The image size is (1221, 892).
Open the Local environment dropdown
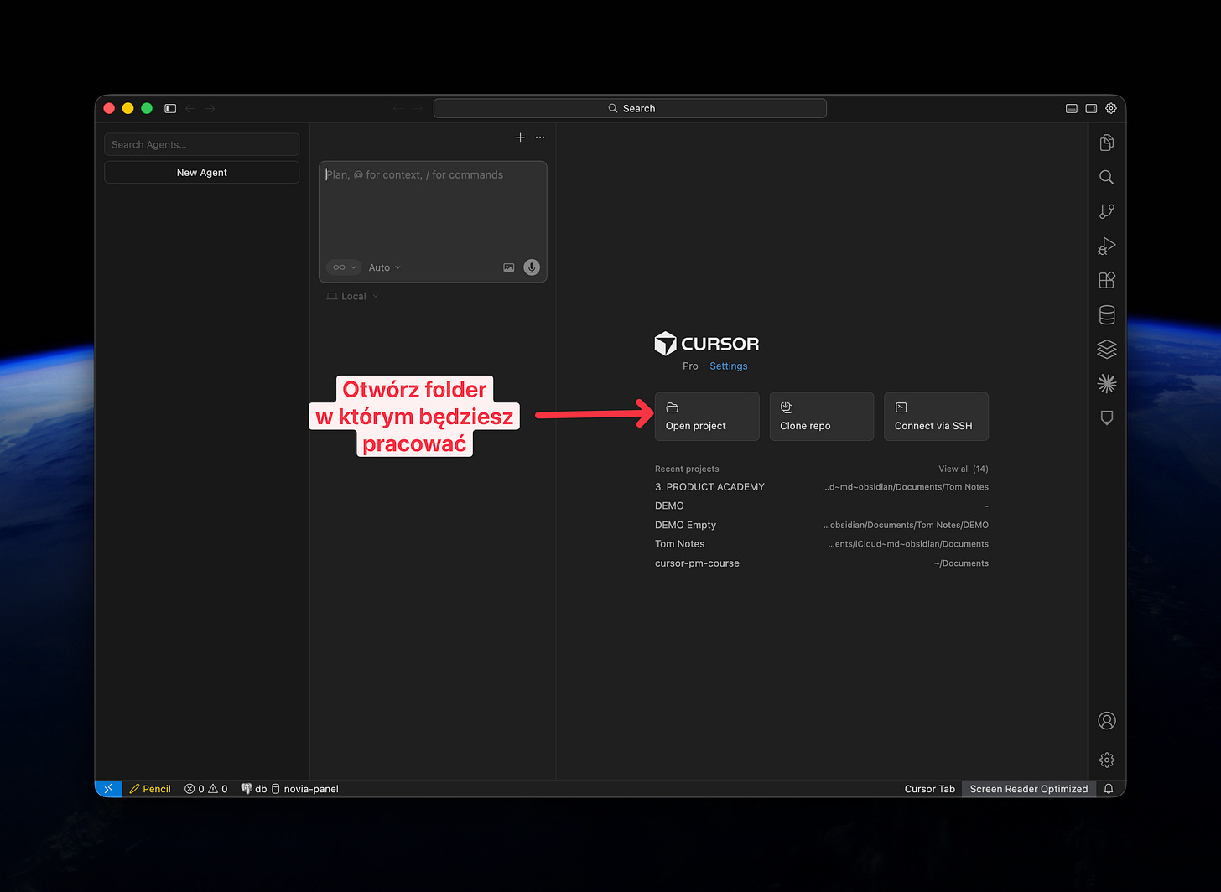point(353,296)
